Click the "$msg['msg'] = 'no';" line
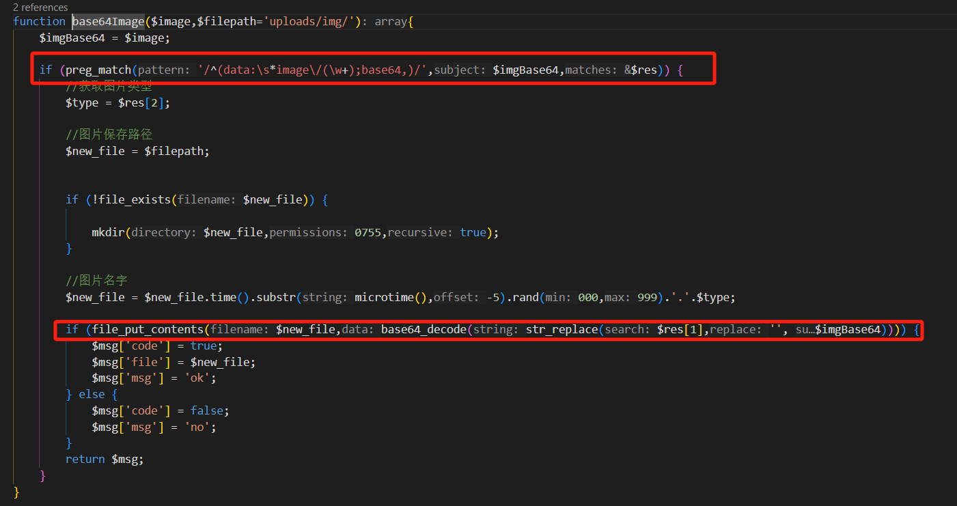This screenshot has height=506, width=957. pos(154,427)
